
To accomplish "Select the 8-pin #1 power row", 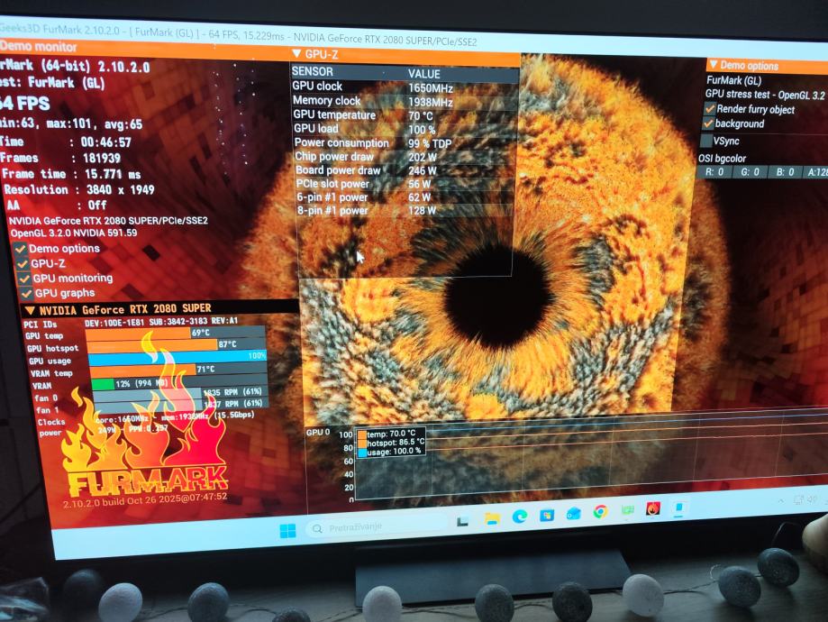I will point(405,210).
